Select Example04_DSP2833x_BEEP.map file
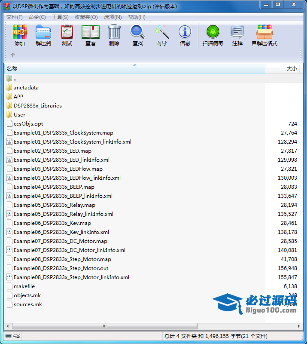This screenshot has height=344, width=307. 54,187
